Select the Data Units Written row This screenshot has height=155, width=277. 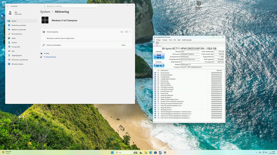point(189,85)
